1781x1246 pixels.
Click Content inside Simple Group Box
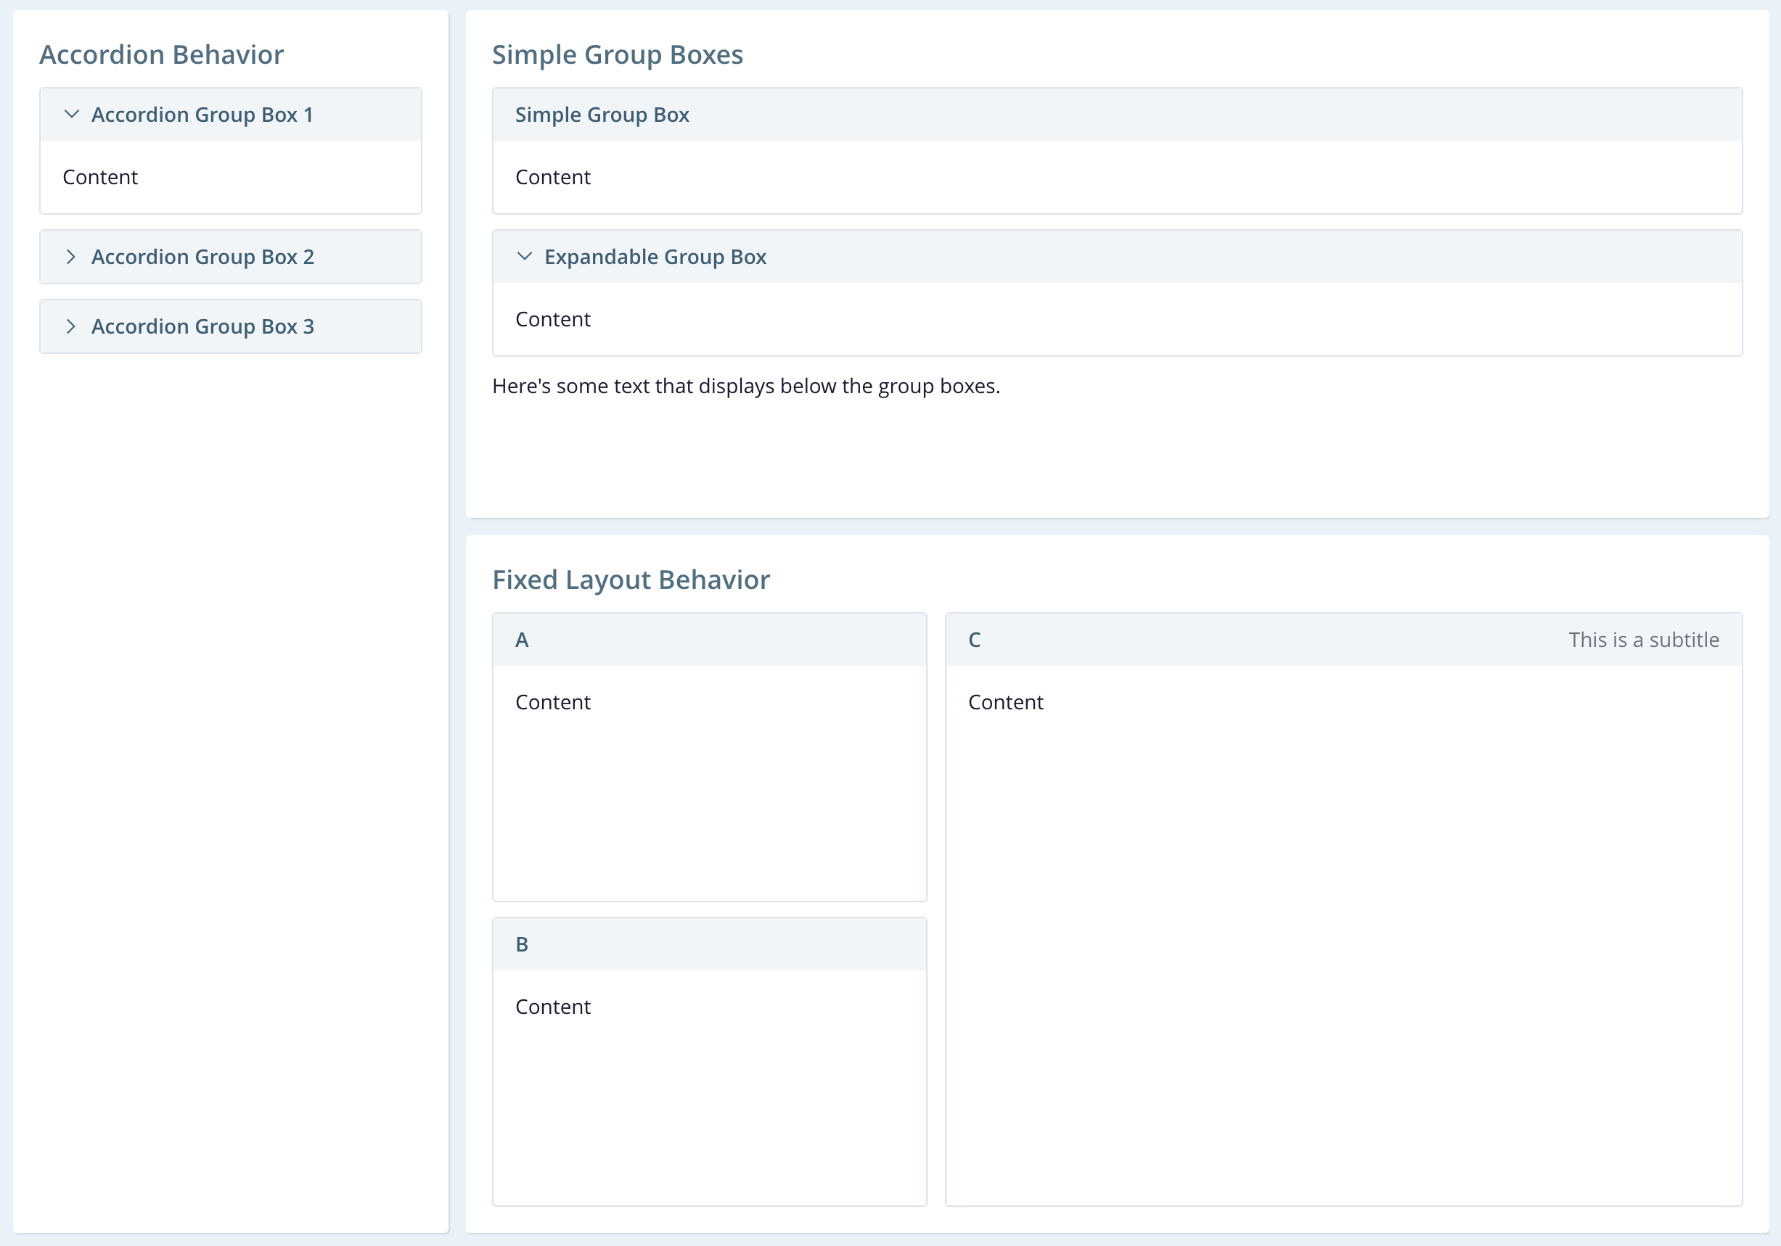(x=552, y=177)
